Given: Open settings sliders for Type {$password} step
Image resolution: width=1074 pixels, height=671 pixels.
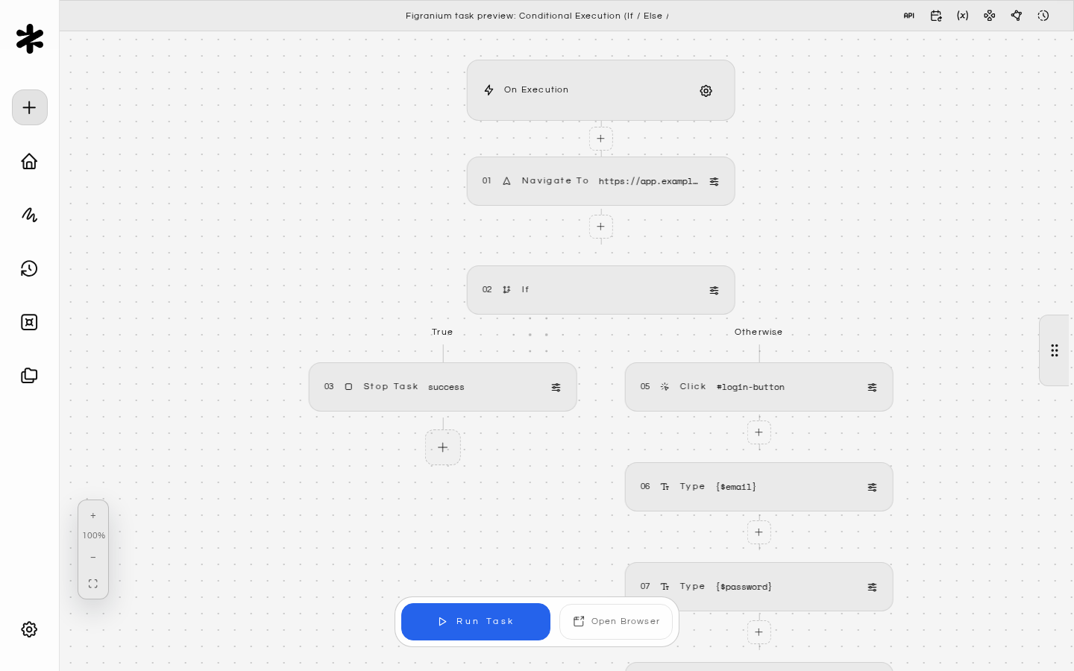Looking at the screenshot, I should click(873, 587).
